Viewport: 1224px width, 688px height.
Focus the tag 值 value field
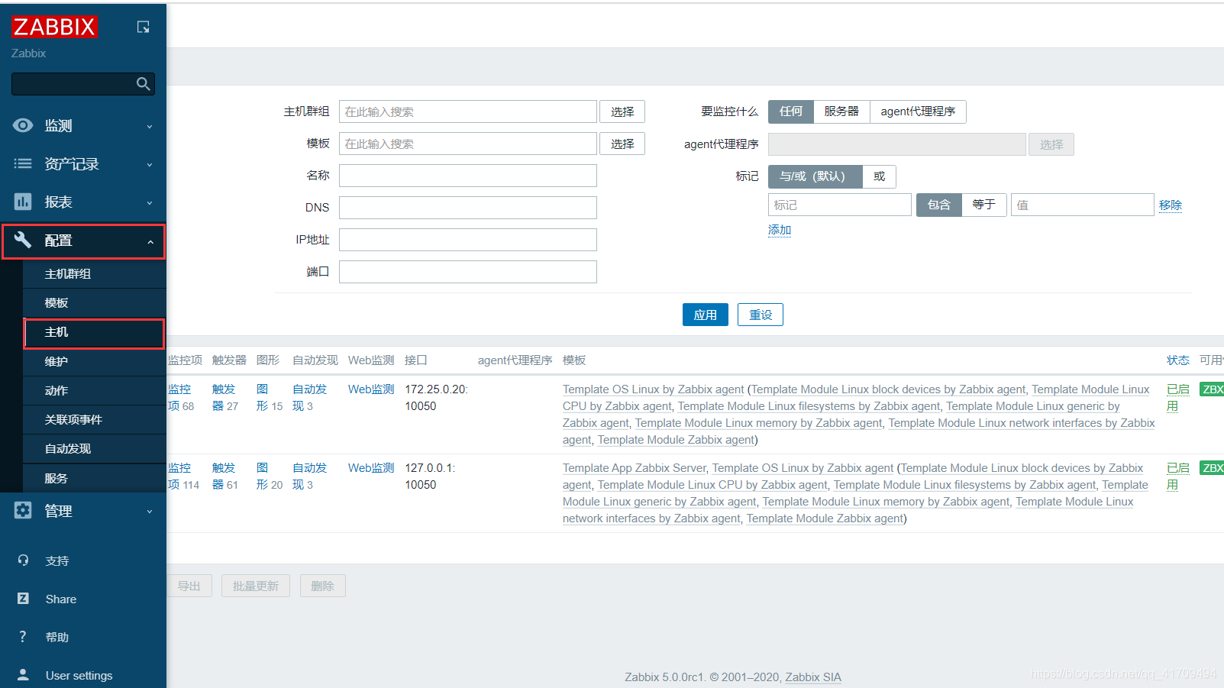pos(1082,205)
